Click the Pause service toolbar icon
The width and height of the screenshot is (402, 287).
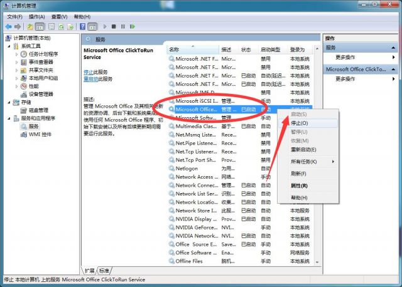123,26
